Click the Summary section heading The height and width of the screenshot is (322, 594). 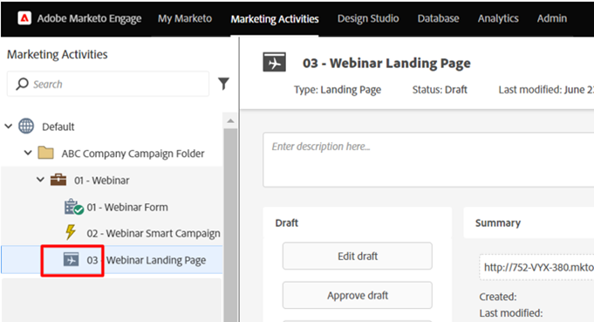[498, 223]
